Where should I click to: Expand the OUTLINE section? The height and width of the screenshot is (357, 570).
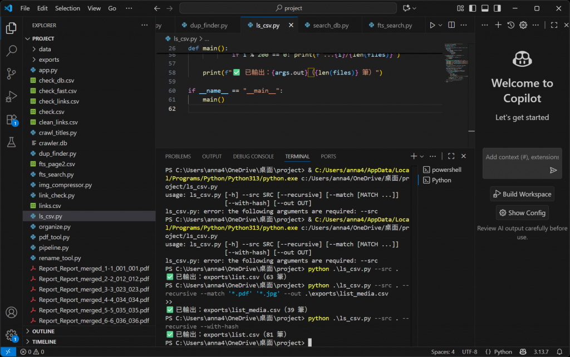pyautogui.click(x=43, y=331)
